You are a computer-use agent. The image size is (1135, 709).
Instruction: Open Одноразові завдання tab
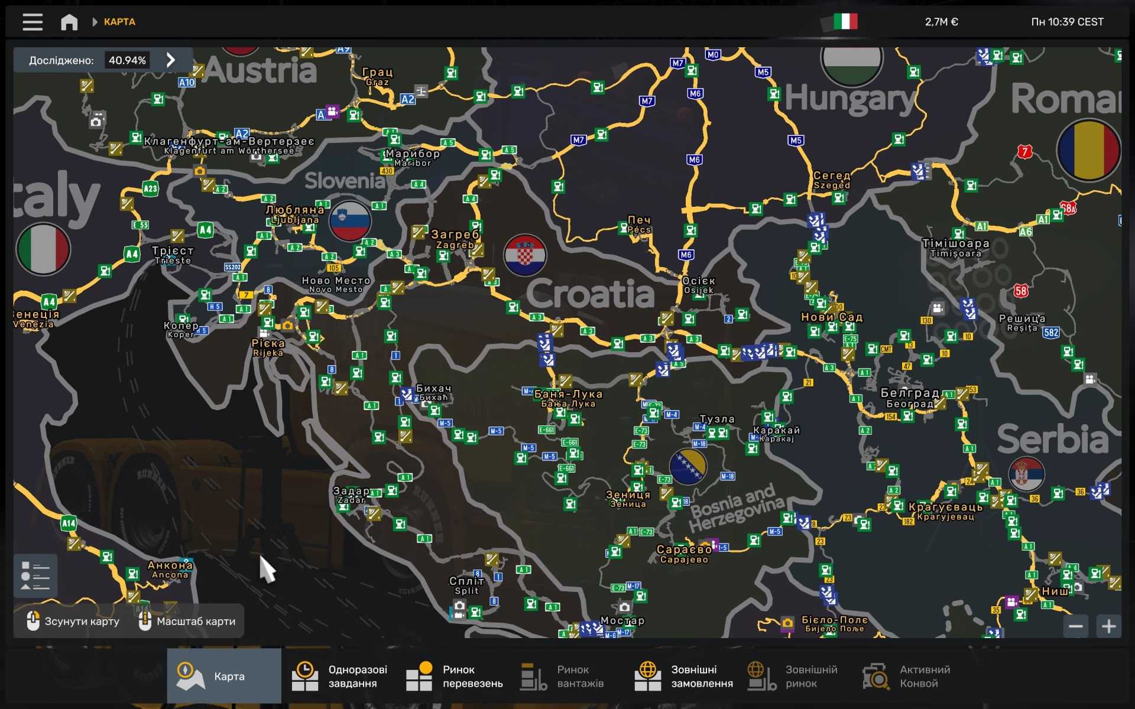pos(339,676)
